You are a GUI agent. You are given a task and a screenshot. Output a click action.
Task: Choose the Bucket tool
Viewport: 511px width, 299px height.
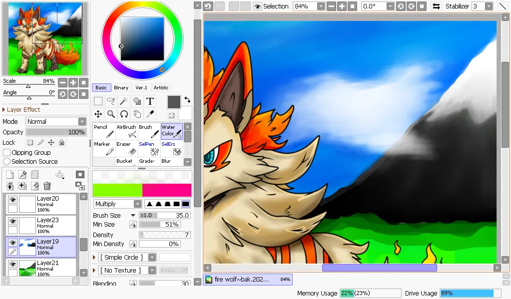[x=126, y=162]
